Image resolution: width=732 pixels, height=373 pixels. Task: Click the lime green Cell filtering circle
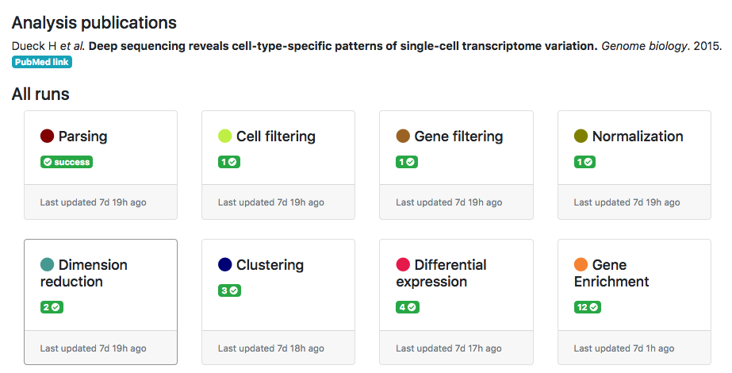coord(224,137)
